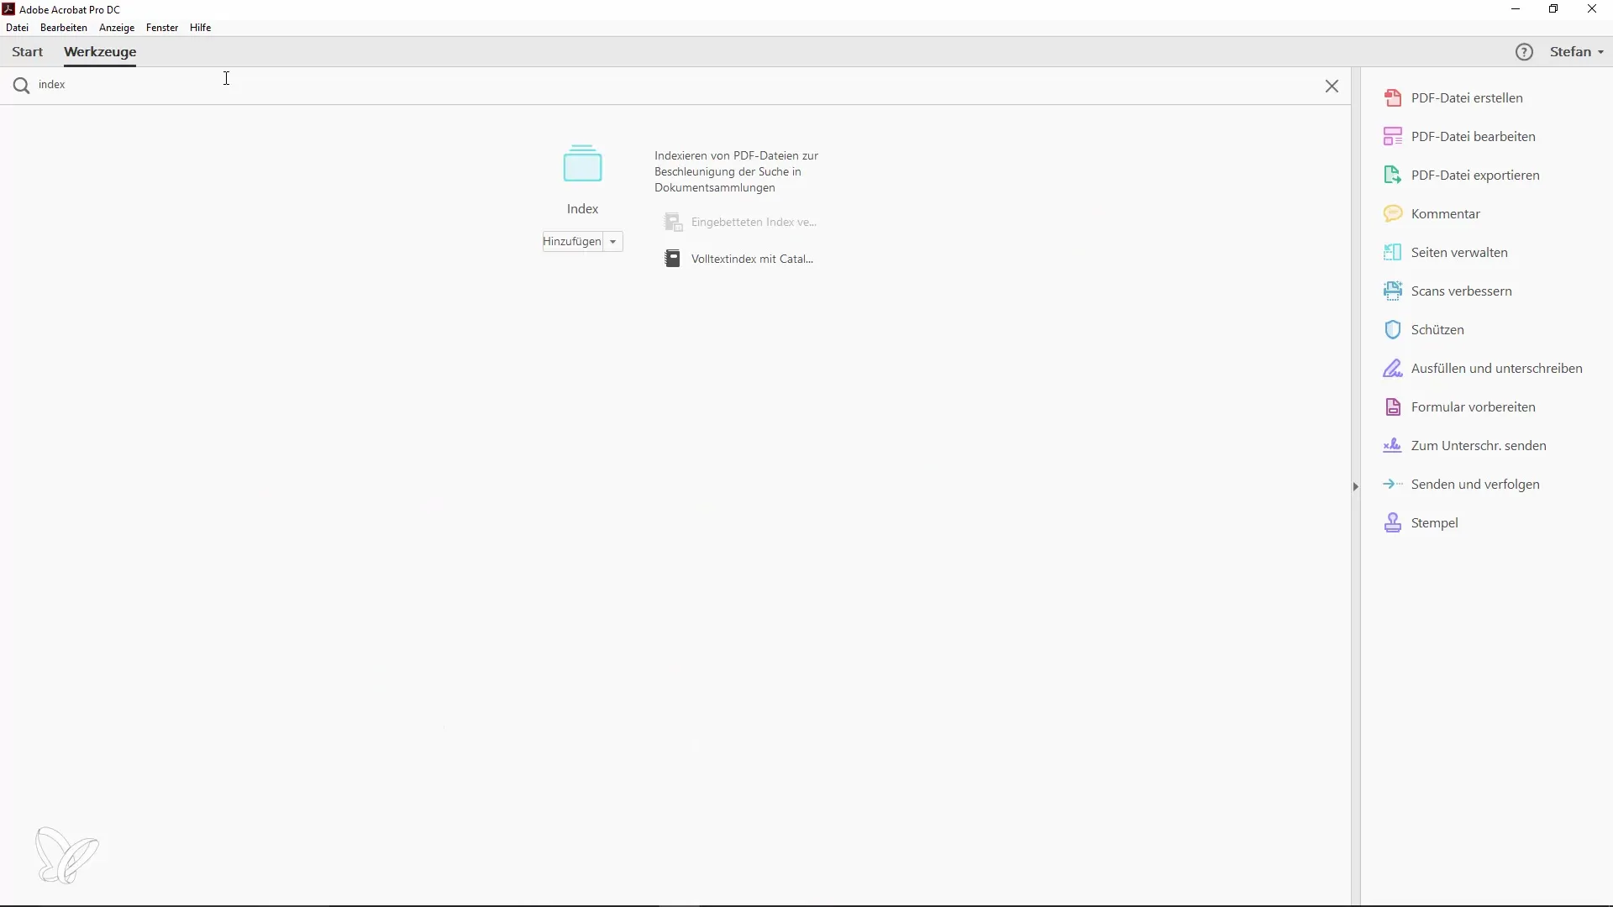
Task: Click the Zum Unterschr. senden icon
Action: click(1393, 444)
